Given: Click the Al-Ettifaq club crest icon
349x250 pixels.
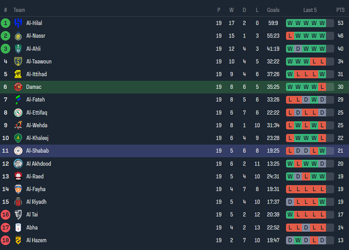Looking at the screenshot, I should [18, 112].
